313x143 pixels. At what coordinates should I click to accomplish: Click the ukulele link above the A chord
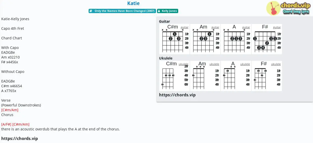245,64
